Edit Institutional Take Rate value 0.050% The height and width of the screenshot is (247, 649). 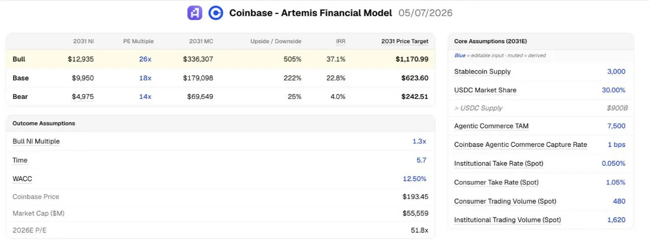click(x=614, y=163)
